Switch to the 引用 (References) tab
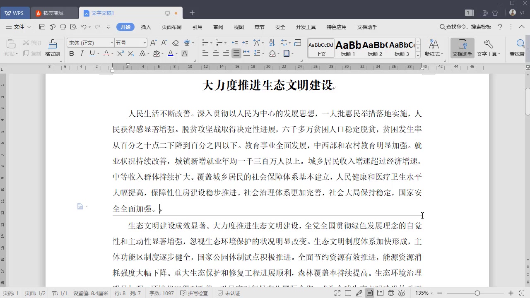 tap(198, 27)
